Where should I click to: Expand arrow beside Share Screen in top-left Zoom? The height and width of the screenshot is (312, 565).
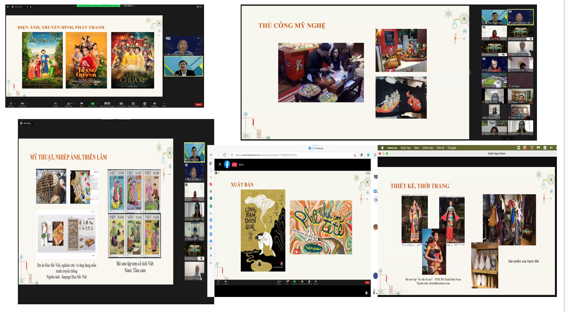pos(97,103)
